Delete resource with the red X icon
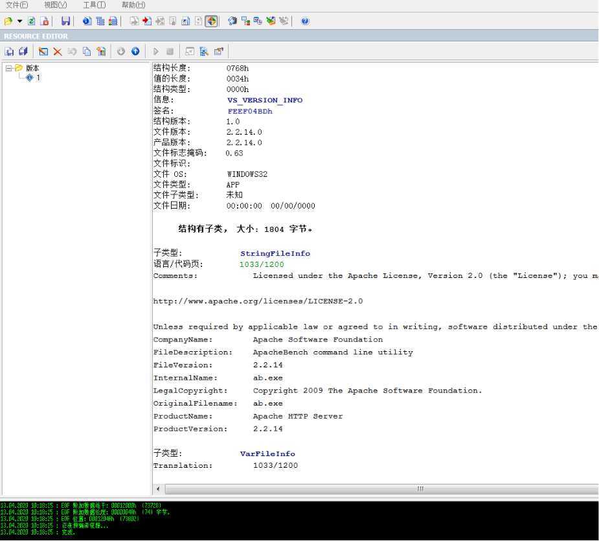Viewport: 599px width, 541px height. [x=58, y=51]
